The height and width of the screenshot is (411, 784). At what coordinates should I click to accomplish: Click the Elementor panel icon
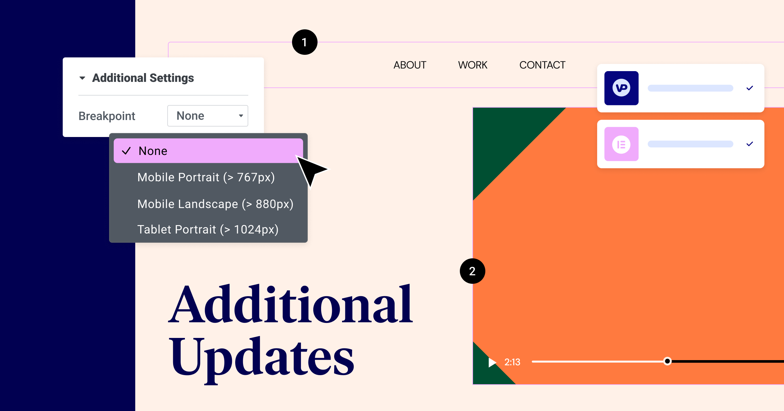coord(621,144)
